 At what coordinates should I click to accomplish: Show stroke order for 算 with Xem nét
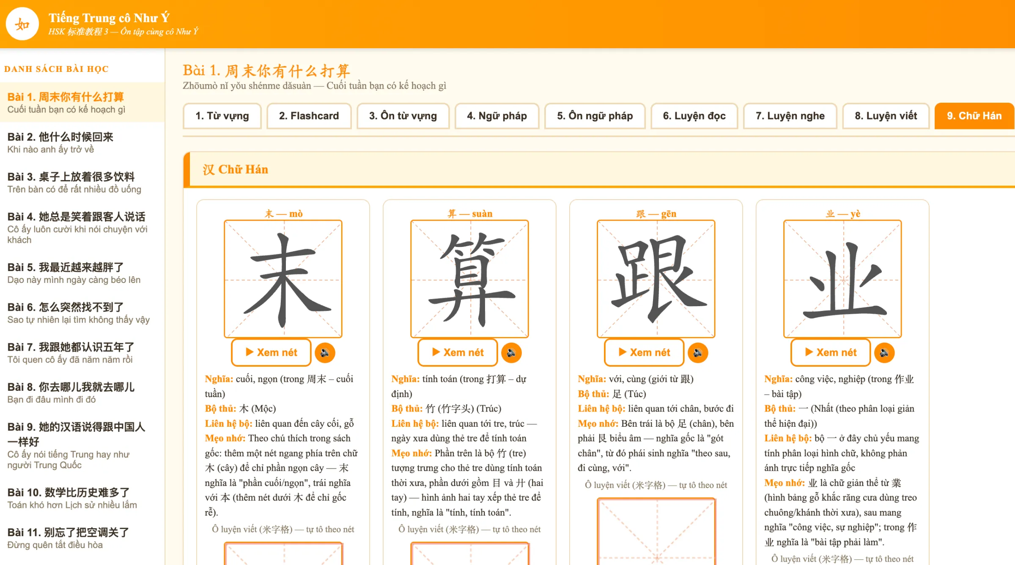pyautogui.click(x=458, y=352)
